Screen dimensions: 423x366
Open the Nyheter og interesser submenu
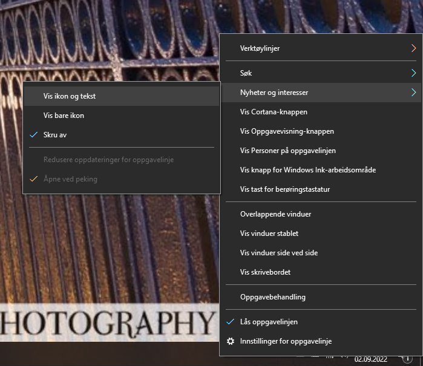tap(321, 93)
